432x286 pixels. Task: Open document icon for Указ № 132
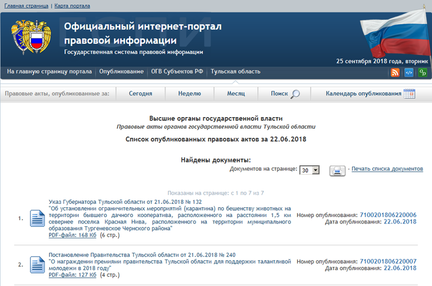pyautogui.click(x=37, y=219)
